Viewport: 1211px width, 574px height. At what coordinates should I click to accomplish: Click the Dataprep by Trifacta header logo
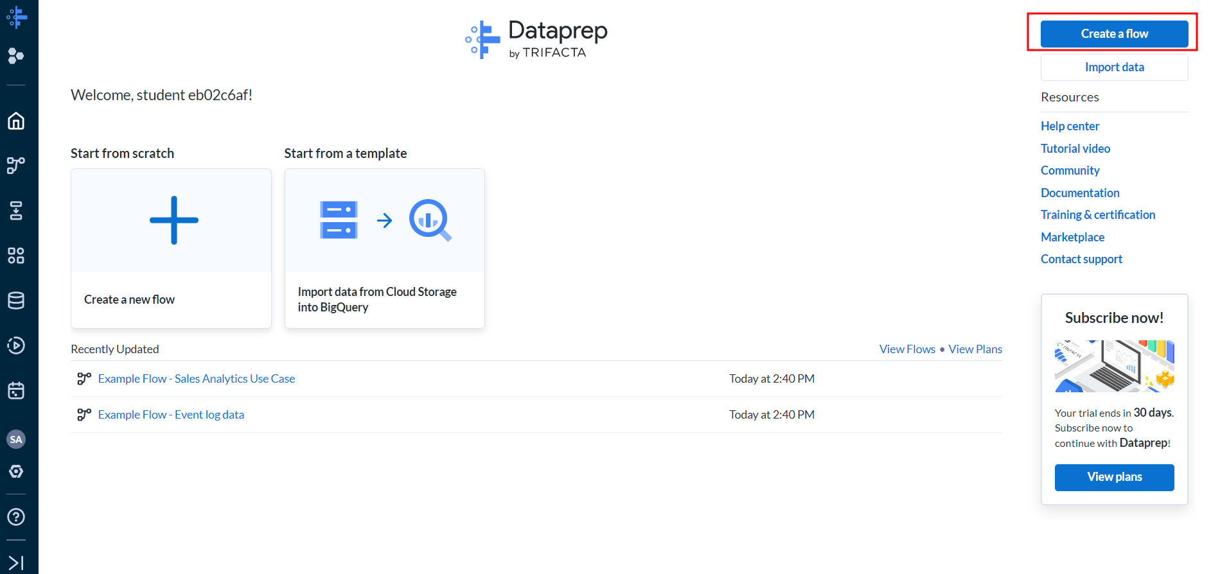point(536,39)
